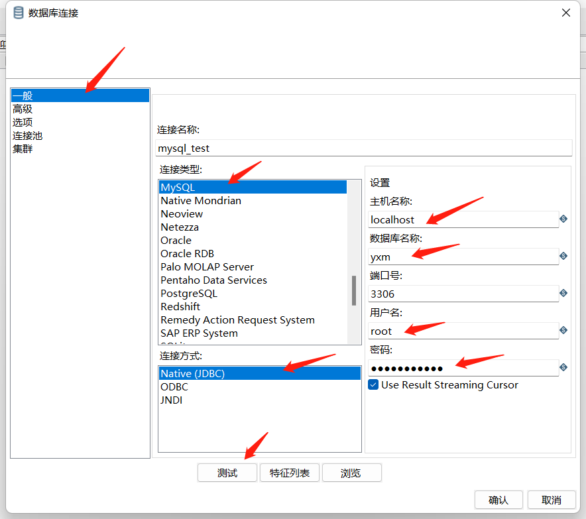Select MySQL connection type
Screen dimensions: 586x519
click(x=253, y=187)
